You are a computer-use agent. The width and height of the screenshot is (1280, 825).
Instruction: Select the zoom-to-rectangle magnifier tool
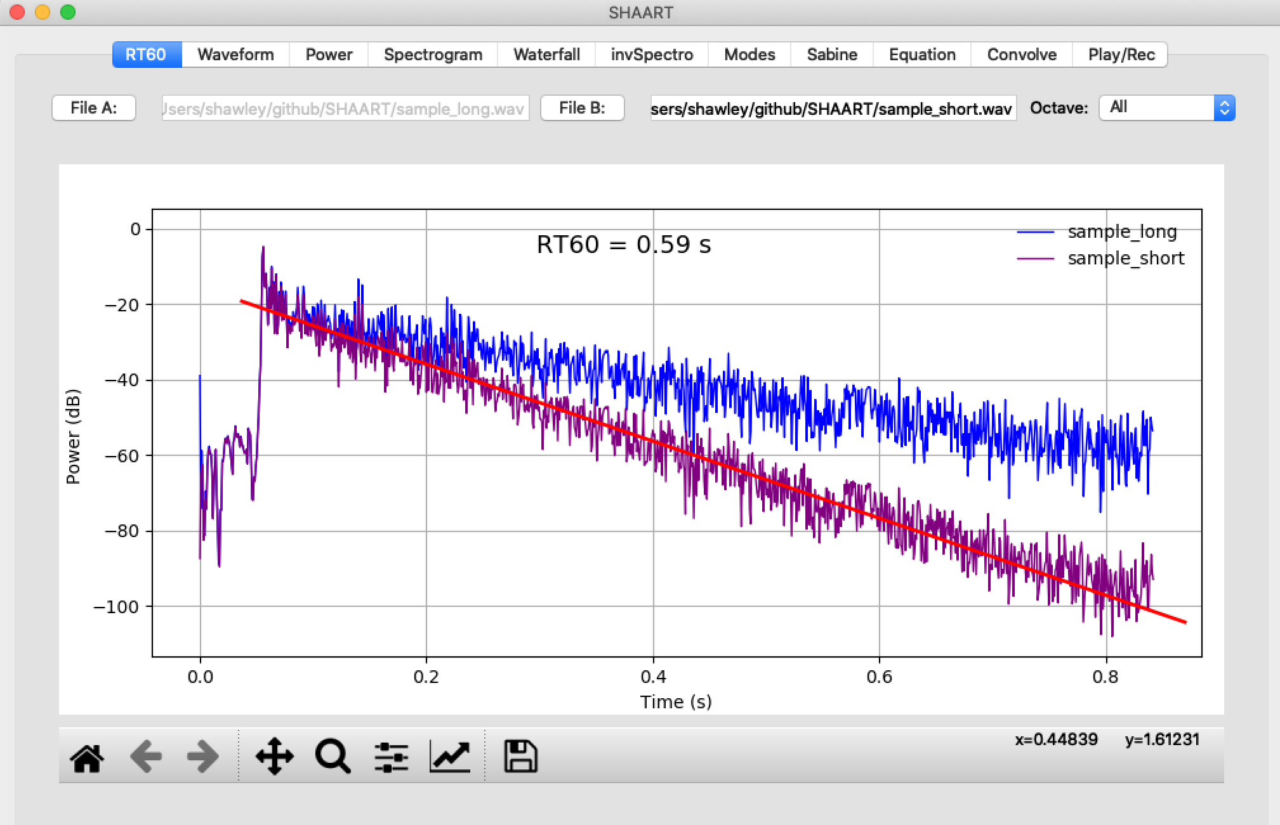[333, 757]
